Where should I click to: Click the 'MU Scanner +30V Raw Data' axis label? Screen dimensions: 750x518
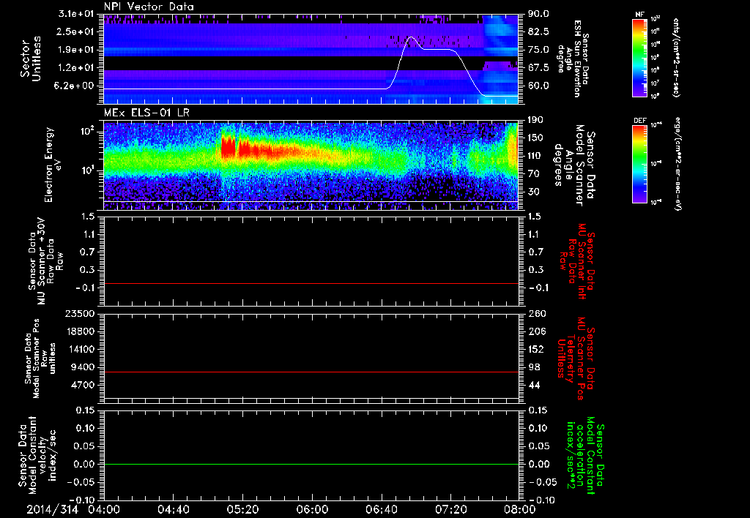(x=46, y=261)
